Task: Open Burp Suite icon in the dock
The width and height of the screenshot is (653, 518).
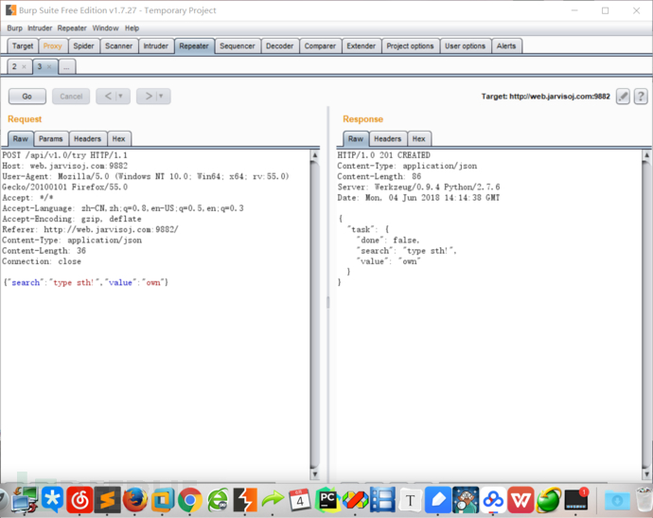Action: (245, 499)
